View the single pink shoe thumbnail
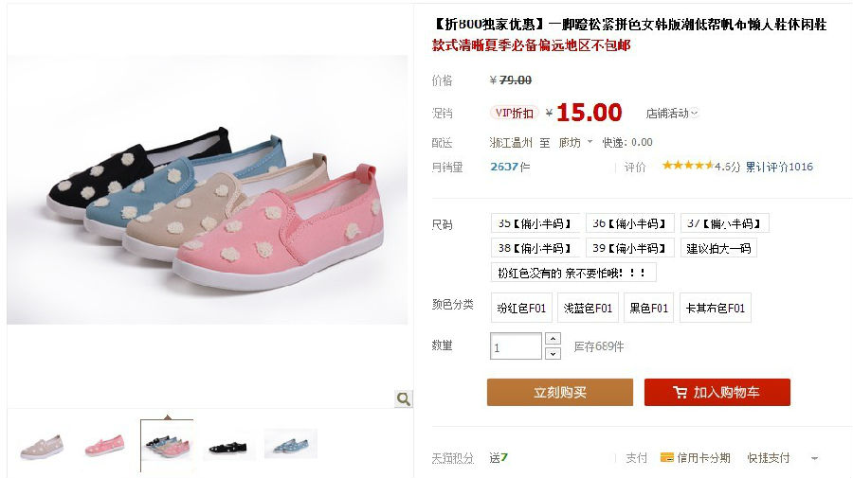The image size is (853, 478). [105, 445]
